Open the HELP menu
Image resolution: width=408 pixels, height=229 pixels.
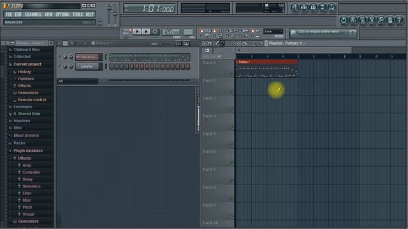tap(89, 14)
